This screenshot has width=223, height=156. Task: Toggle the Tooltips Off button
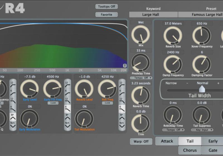tap(106, 6)
